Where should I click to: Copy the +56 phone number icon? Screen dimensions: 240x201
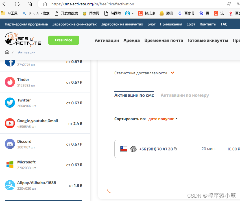[175, 149]
